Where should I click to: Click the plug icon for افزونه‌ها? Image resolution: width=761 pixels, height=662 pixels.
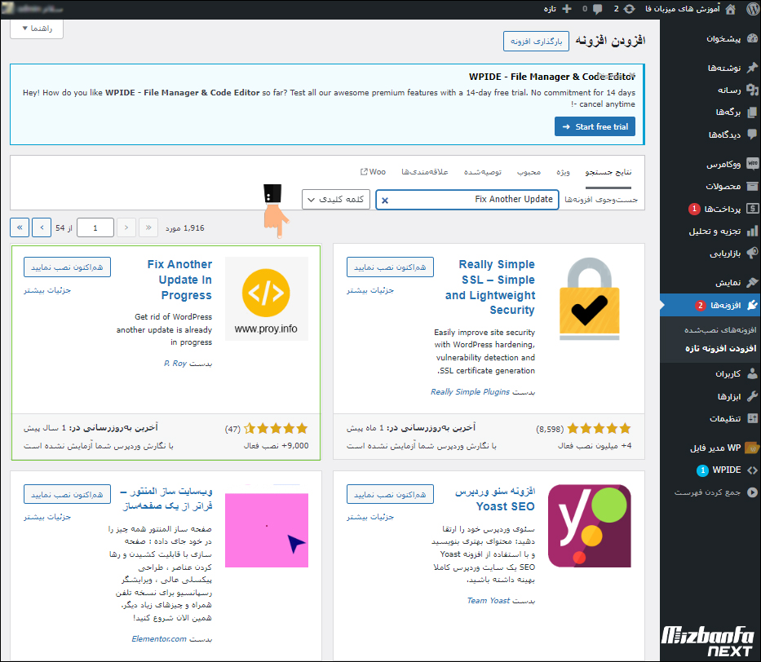click(752, 305)
